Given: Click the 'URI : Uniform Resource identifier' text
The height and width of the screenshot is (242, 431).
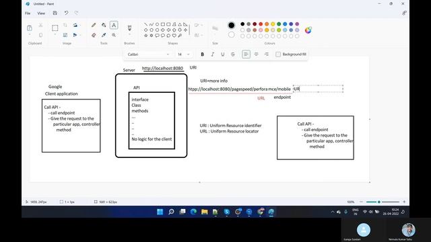Looking at the screenshot, I should pos(230,126).
